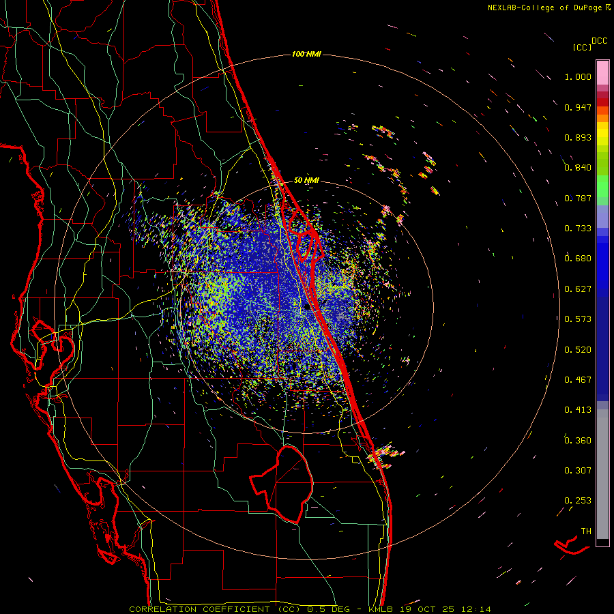Click the 50 NMI range ring label
This screenshot has height=614, width=614.
(x=306, y=181)
